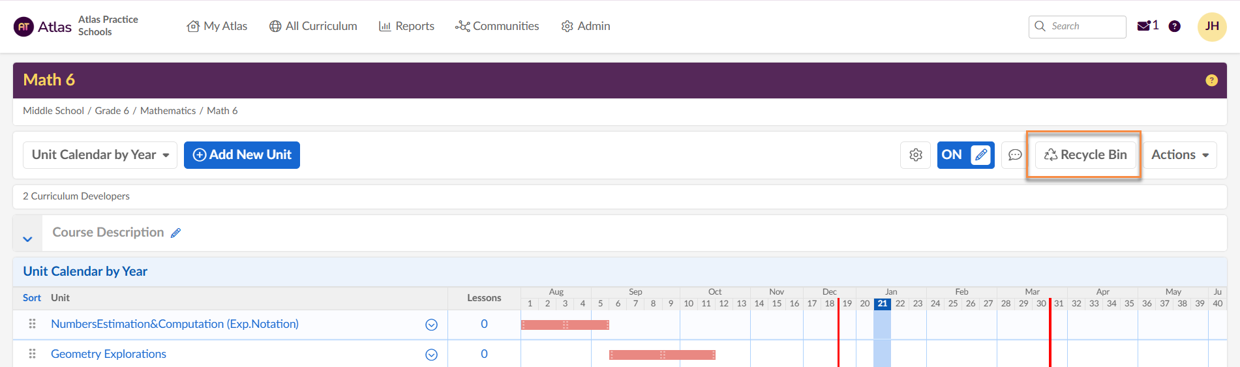This screenshot has height=367, width=1240.
Task: Click the help question mark in header
Action: pyautogui.click(x=1174, y=26)
